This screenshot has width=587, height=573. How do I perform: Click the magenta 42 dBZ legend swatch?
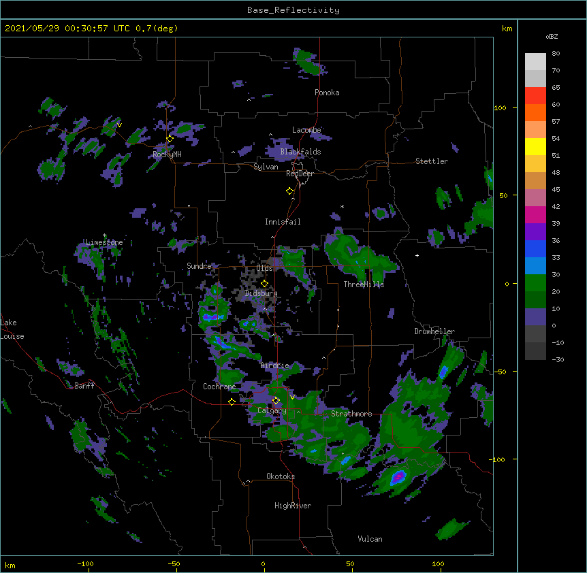pyautogui.click(x=535, y=214)
